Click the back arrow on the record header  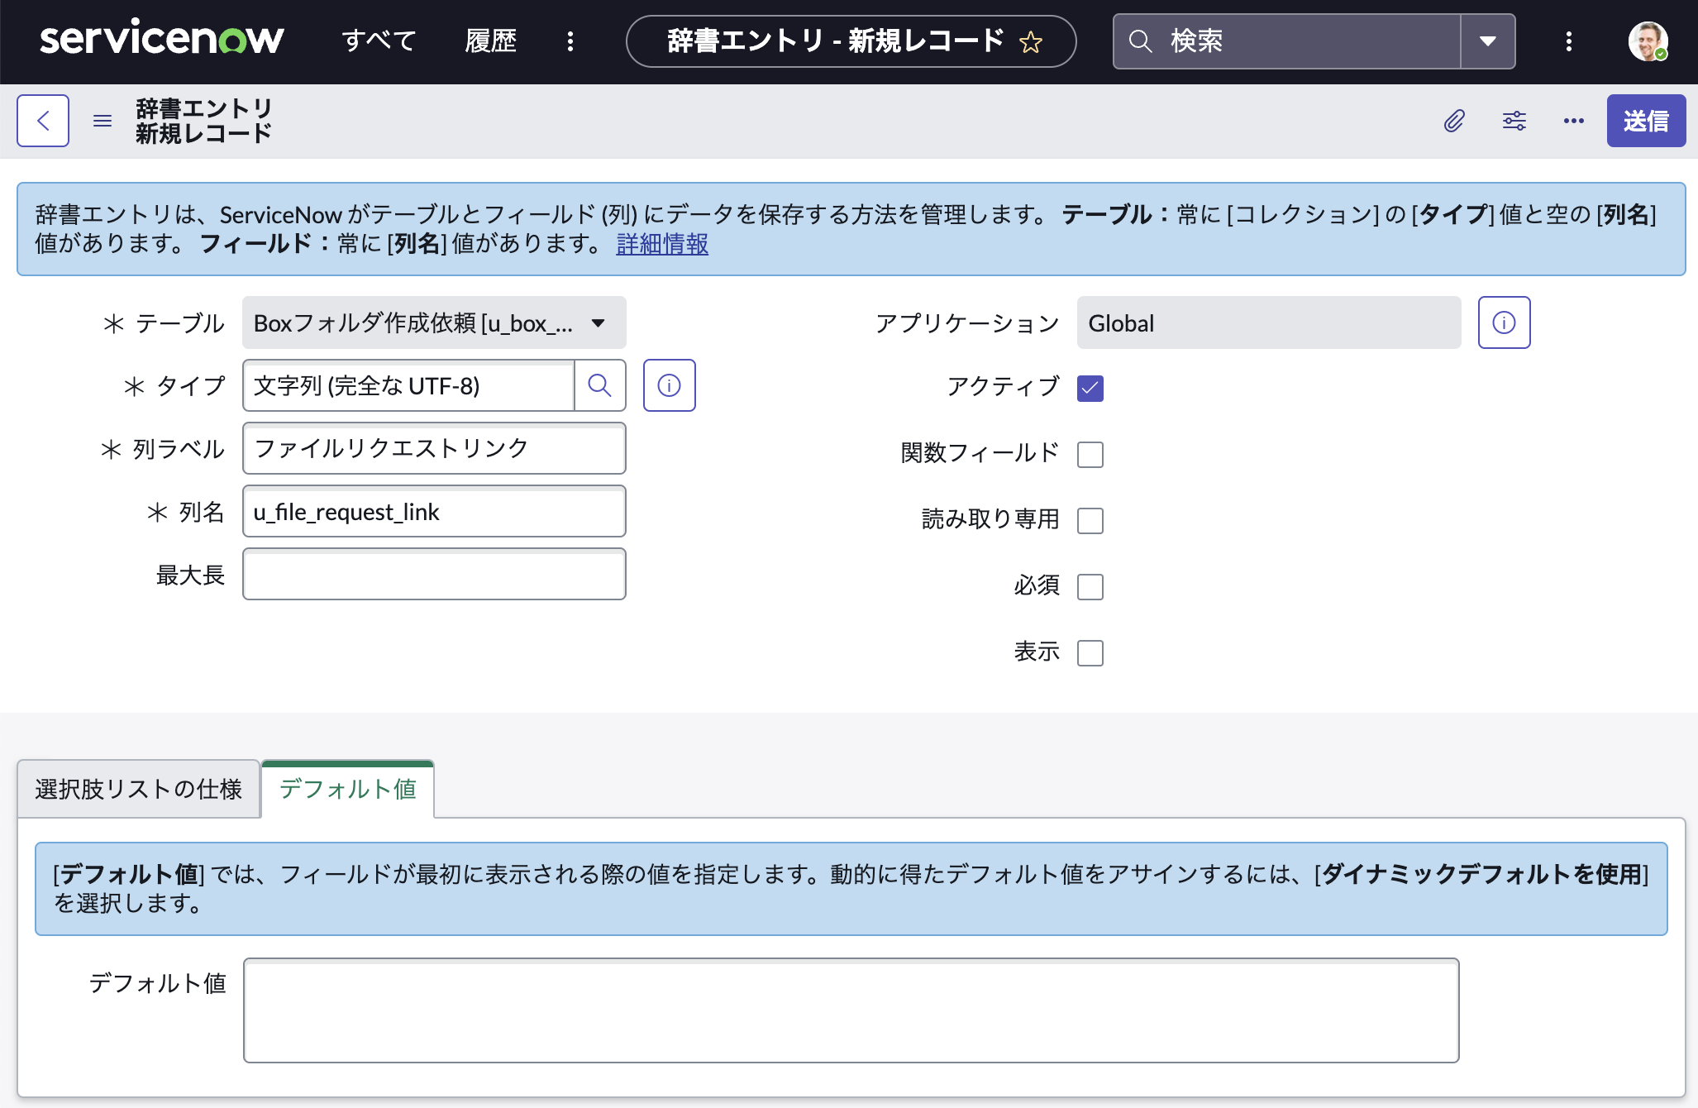(43, 121)
